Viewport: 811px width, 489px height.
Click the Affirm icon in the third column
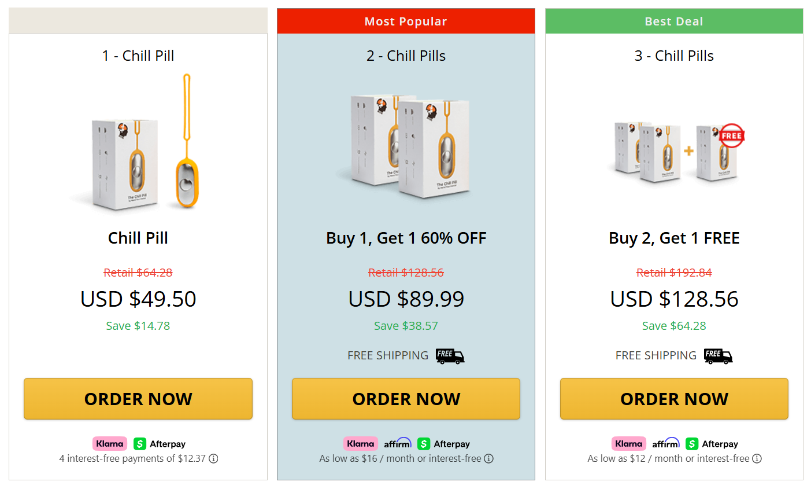pos(666,443)
